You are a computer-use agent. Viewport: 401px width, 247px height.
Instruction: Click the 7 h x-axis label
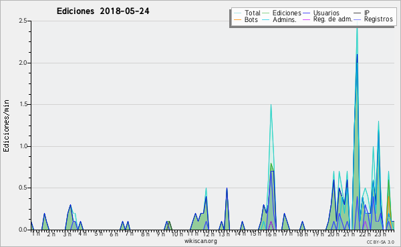[x=129, y=234]
